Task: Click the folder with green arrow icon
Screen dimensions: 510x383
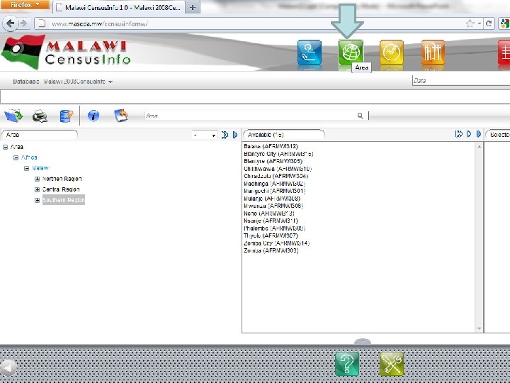Action: click(x=13, y=116)
